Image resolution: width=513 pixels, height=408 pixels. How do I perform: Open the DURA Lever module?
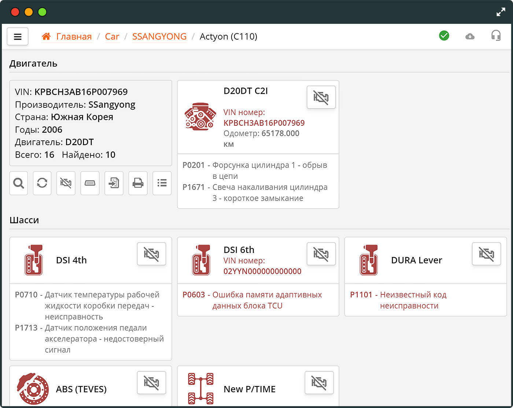tap(417, 260)
